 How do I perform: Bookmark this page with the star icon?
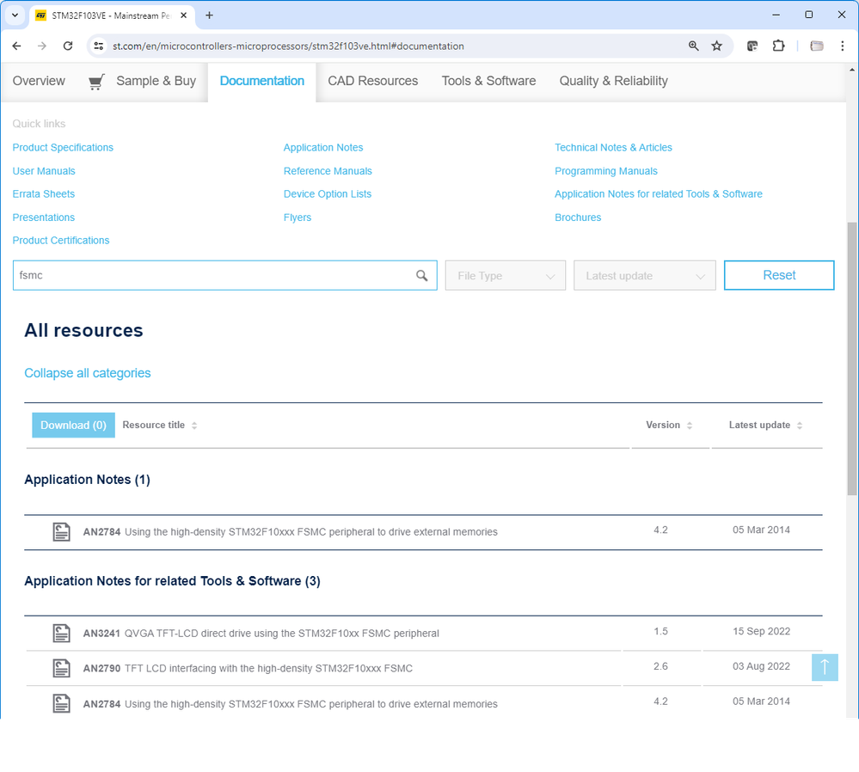pyautogui.click(x=716, y=46)
